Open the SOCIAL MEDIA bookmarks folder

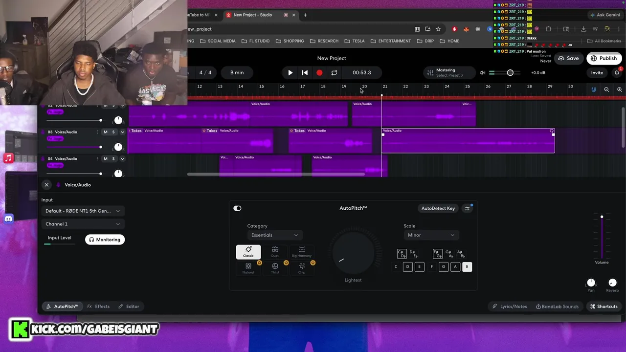[x=218, y=41]
